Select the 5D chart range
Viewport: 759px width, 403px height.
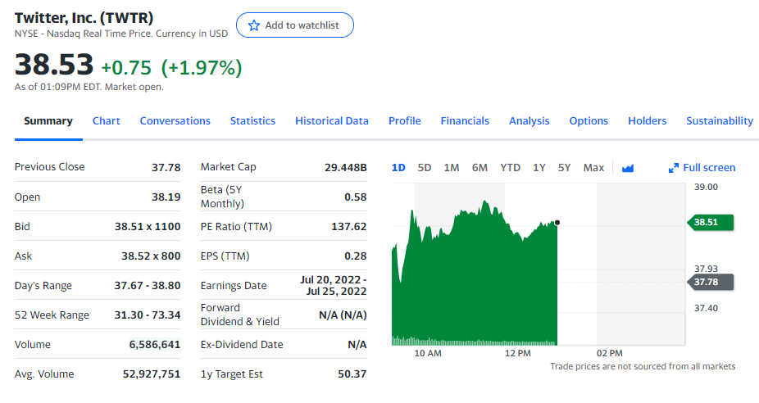point(425,168)
